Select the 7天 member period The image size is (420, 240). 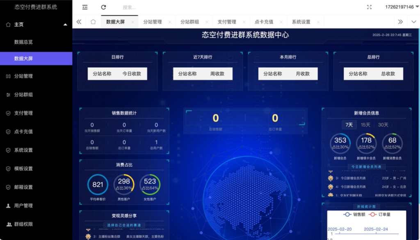click(349, 125)
